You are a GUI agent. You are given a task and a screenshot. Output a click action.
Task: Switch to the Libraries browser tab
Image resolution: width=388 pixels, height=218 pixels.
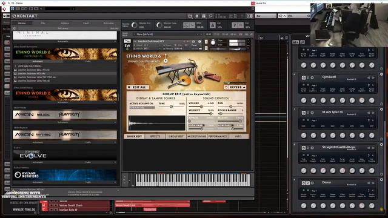[x=22, y=23]
